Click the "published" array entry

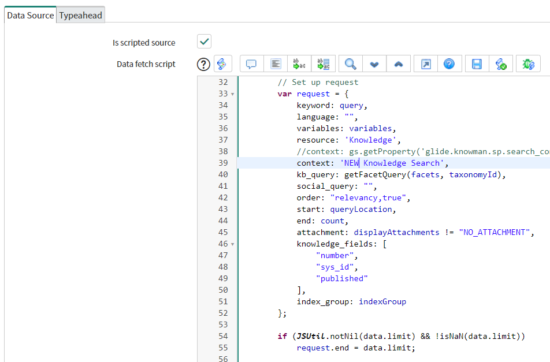pos(341,279)
